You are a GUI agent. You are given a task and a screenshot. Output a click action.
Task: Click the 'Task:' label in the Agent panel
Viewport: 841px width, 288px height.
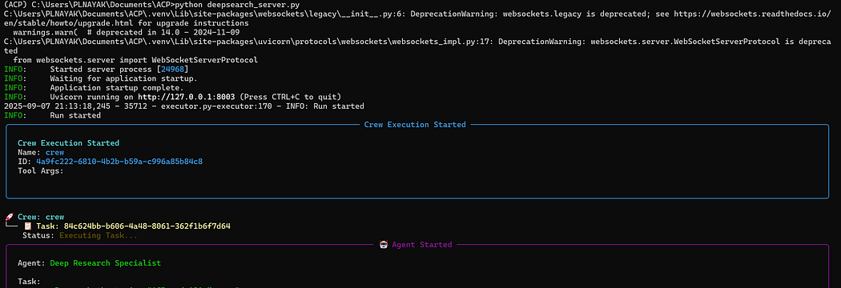click(x=29, y=281)
